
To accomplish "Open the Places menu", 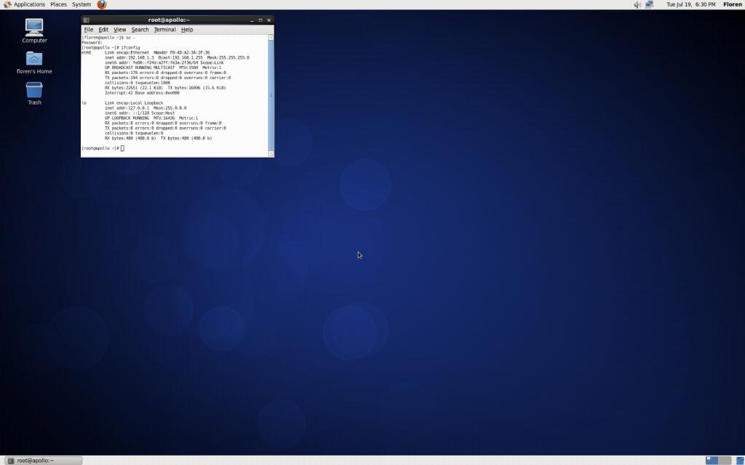I will [x=58, y=4].
